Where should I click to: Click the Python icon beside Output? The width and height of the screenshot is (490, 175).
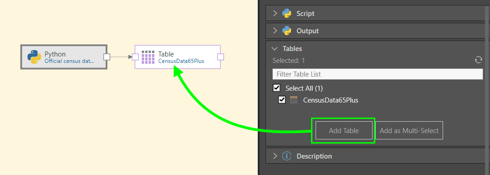286,31
